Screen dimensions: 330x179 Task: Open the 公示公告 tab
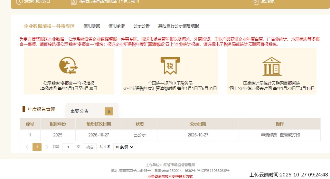point(141,26)
